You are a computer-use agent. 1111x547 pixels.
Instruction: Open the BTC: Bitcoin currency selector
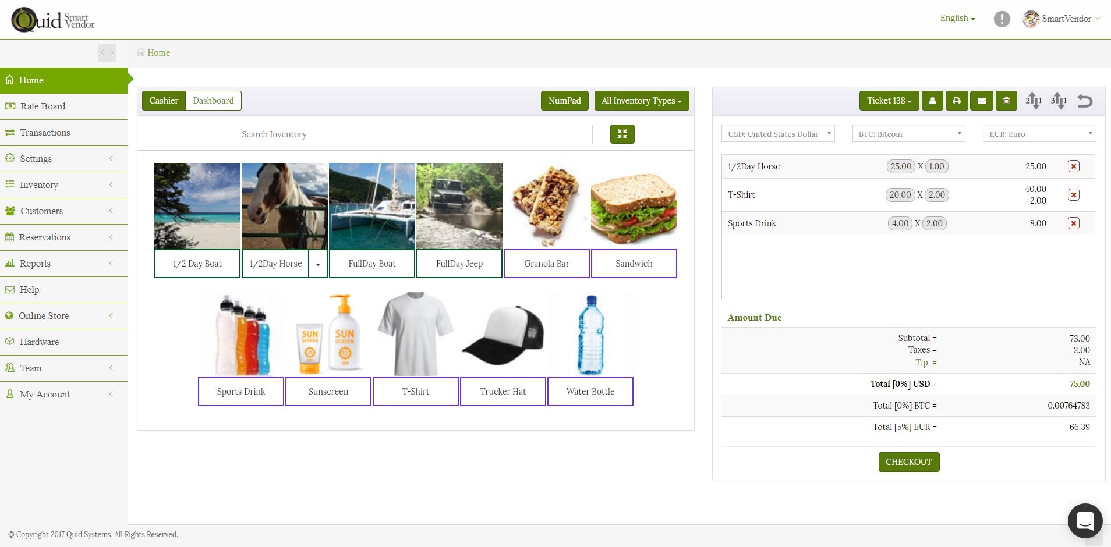908,133
